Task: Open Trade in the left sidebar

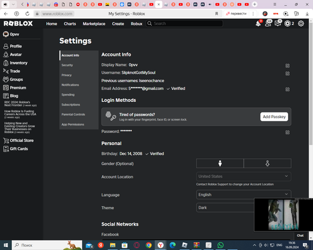Action: [x=12, y=71]
